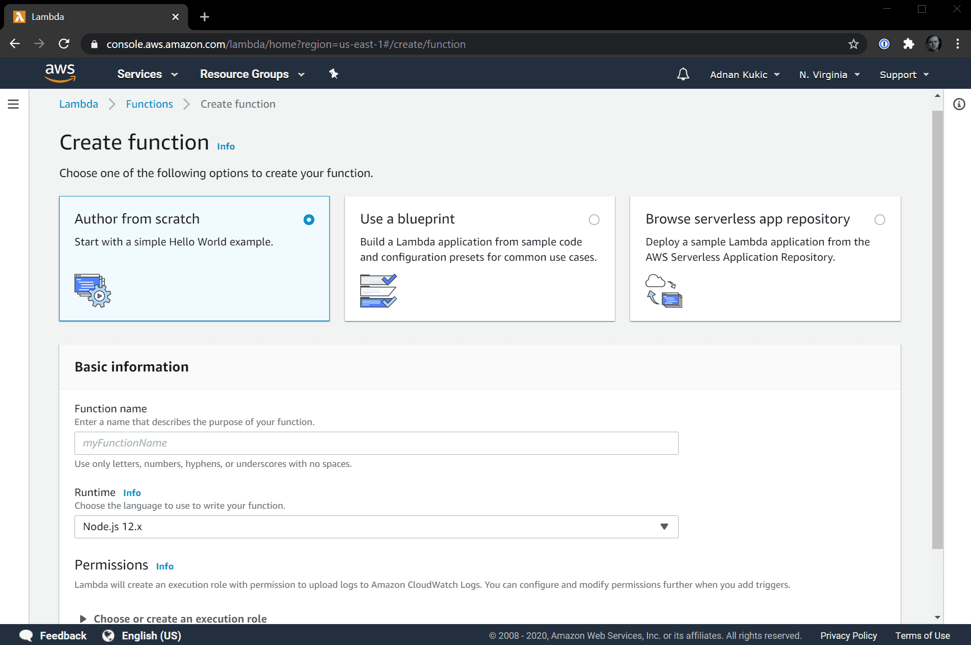Click the Function name input field

coord(376,443)
